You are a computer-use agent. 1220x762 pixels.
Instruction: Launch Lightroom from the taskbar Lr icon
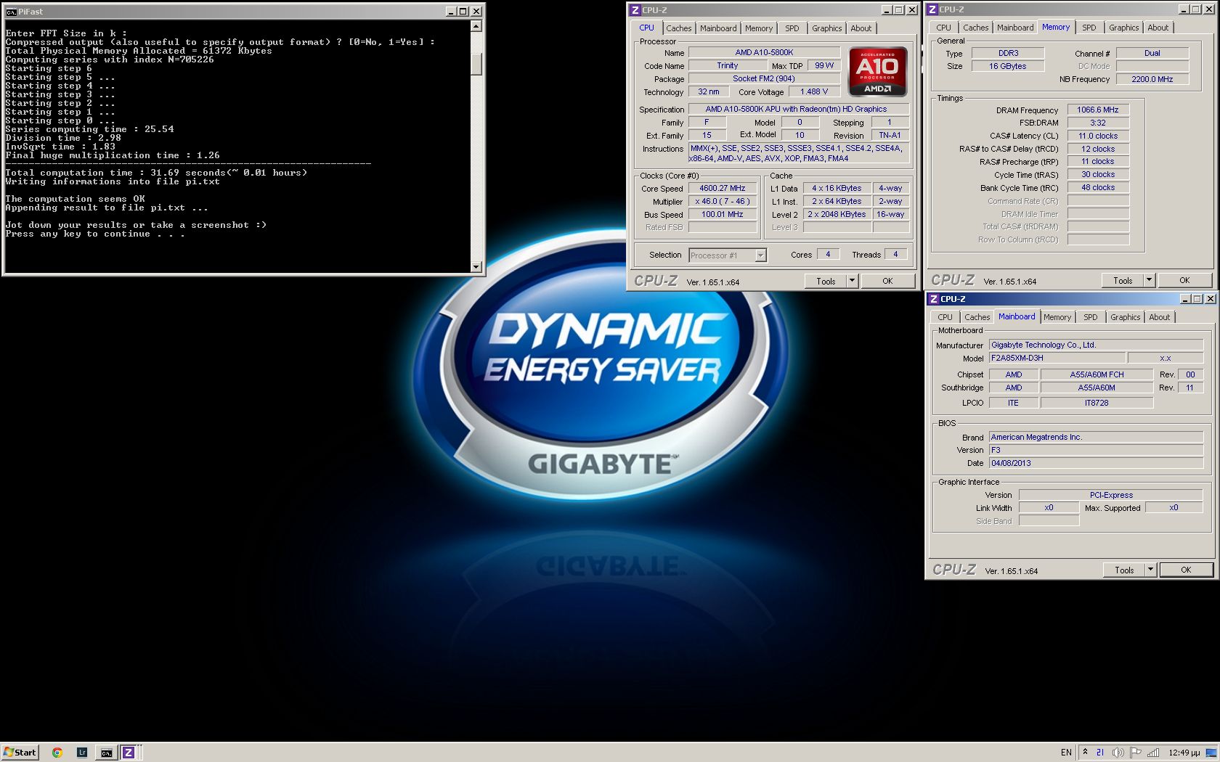(82, 753)
